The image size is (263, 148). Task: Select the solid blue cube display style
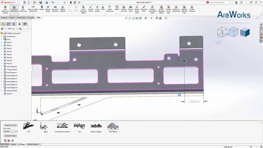[245, 32]
